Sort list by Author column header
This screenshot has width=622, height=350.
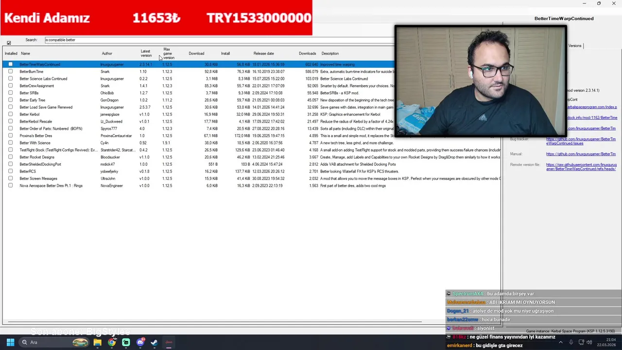pyautogui.click(x=107, y=53)
